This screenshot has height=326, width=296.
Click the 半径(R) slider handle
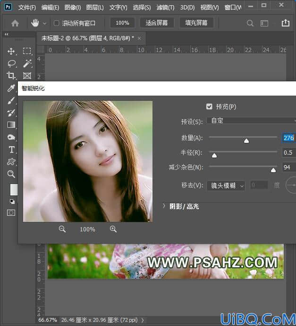pos(214,156)
